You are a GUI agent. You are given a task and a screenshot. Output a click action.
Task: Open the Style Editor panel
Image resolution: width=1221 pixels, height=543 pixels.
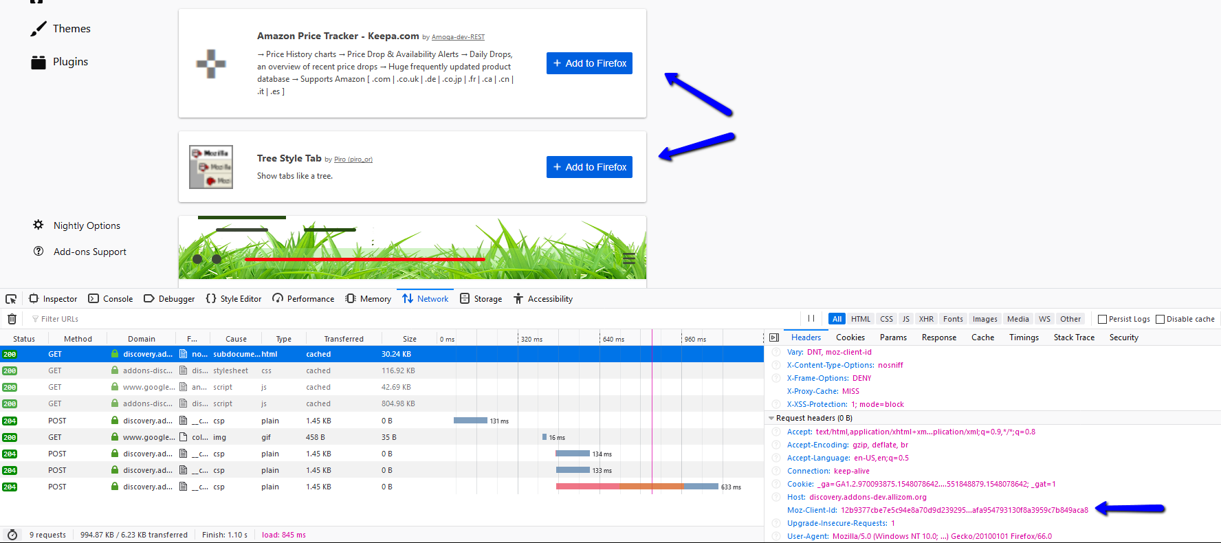(x=234, y=299)
